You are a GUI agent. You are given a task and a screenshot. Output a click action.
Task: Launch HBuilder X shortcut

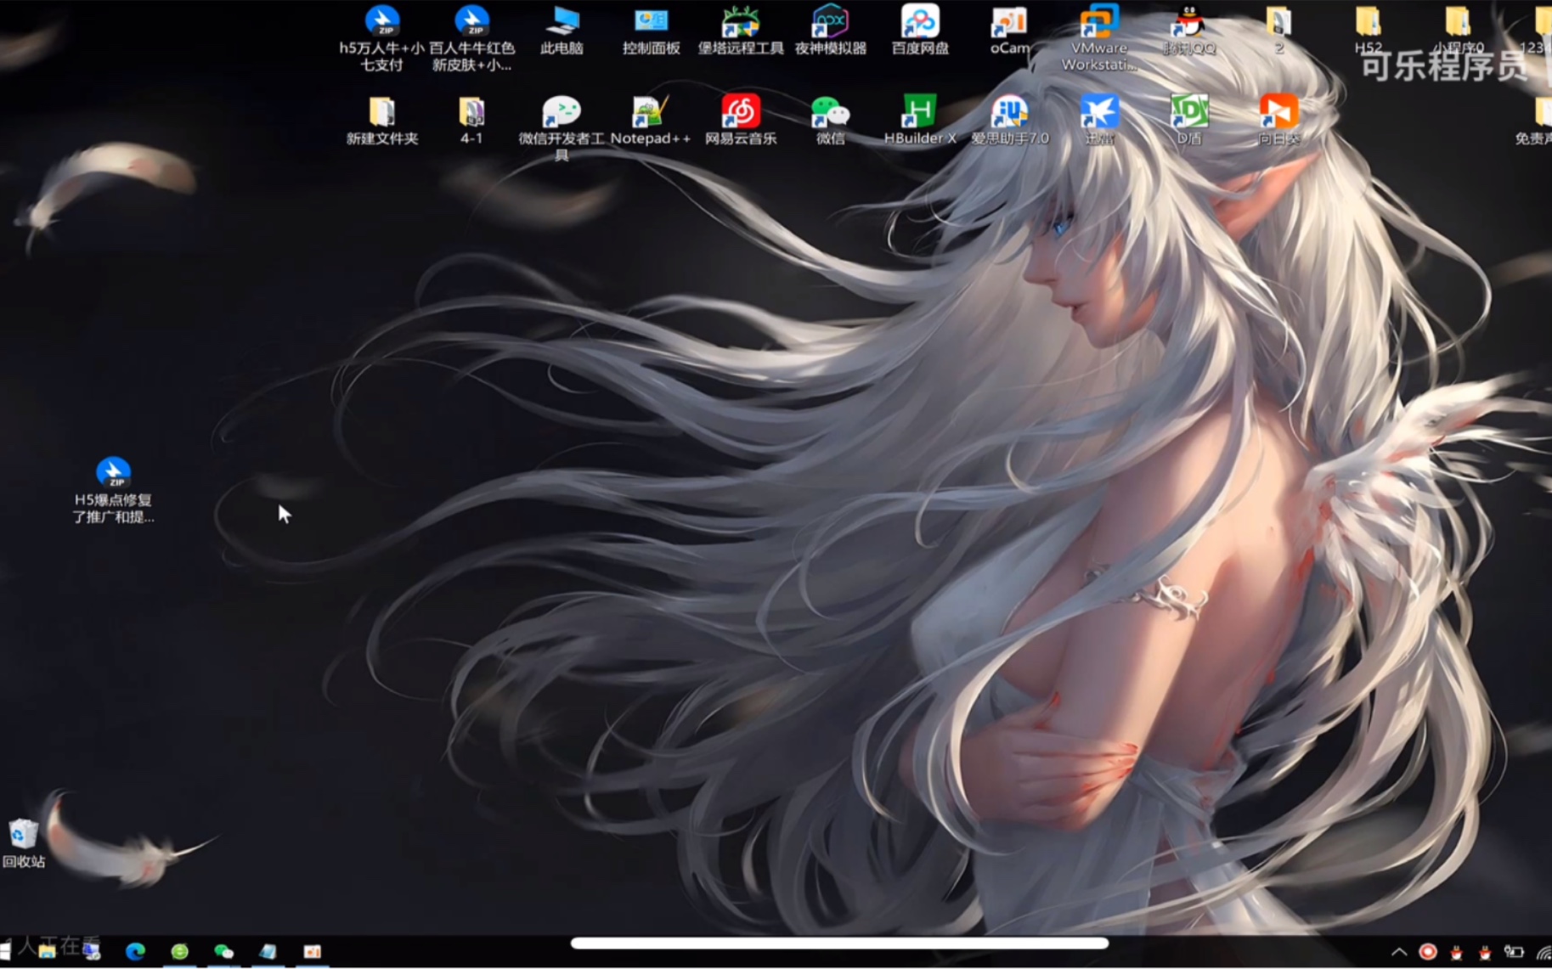(920, 121)
